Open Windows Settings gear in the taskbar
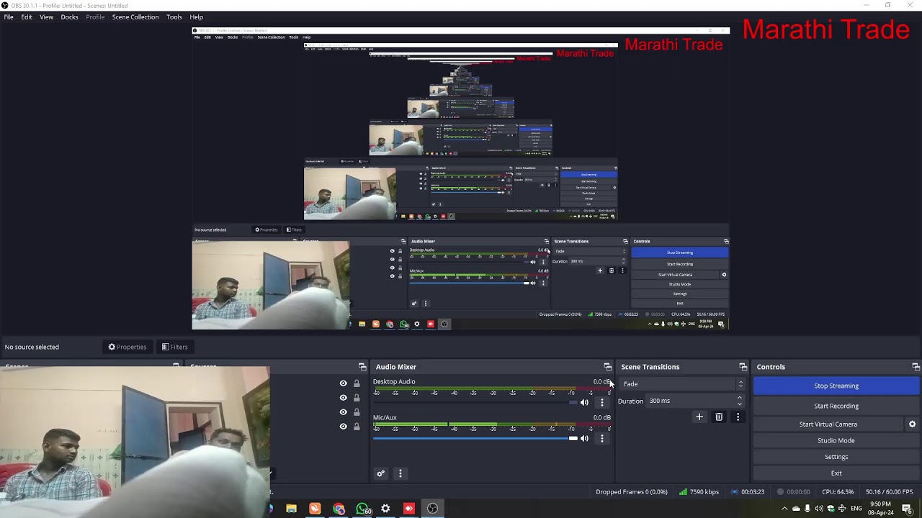 click(385, 509)
